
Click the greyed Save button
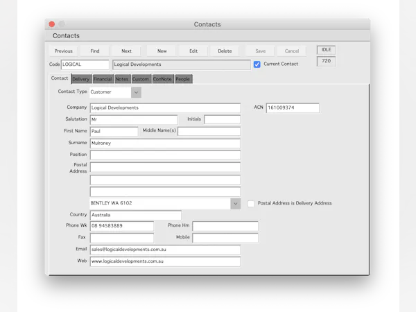pos(260,51)
